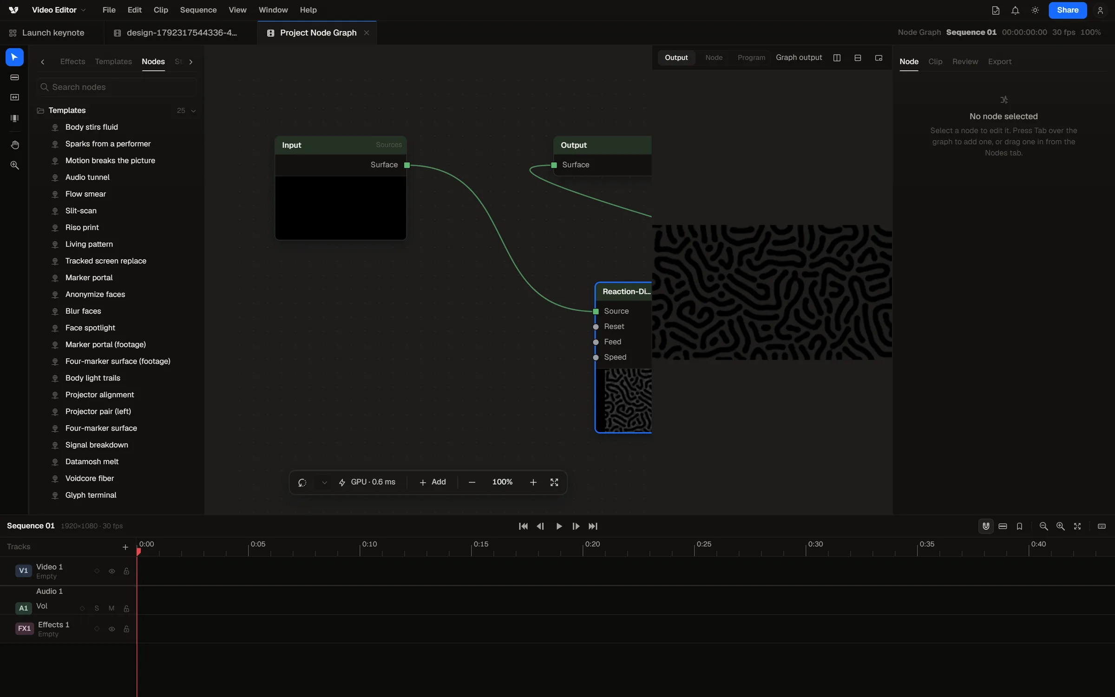Click Add node button in graph toolbar
This screenshot has height=697, width=1115.
(x=433, y=482)
